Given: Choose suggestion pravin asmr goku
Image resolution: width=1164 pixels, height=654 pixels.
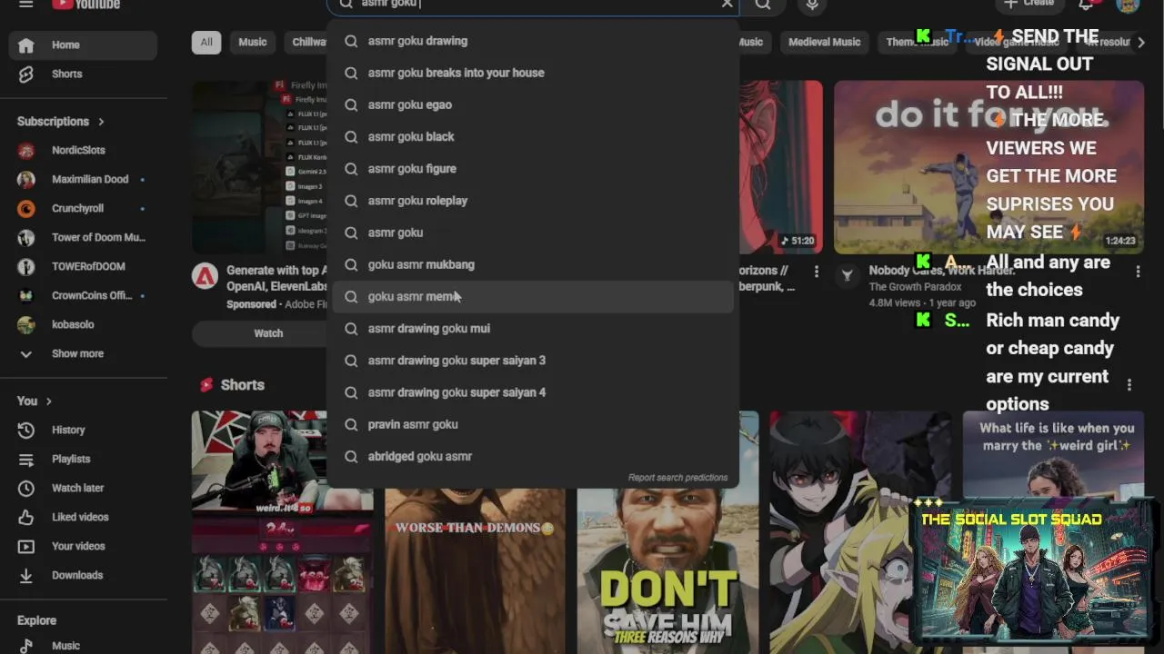Looking at the screenshot, I should [533, 424].
